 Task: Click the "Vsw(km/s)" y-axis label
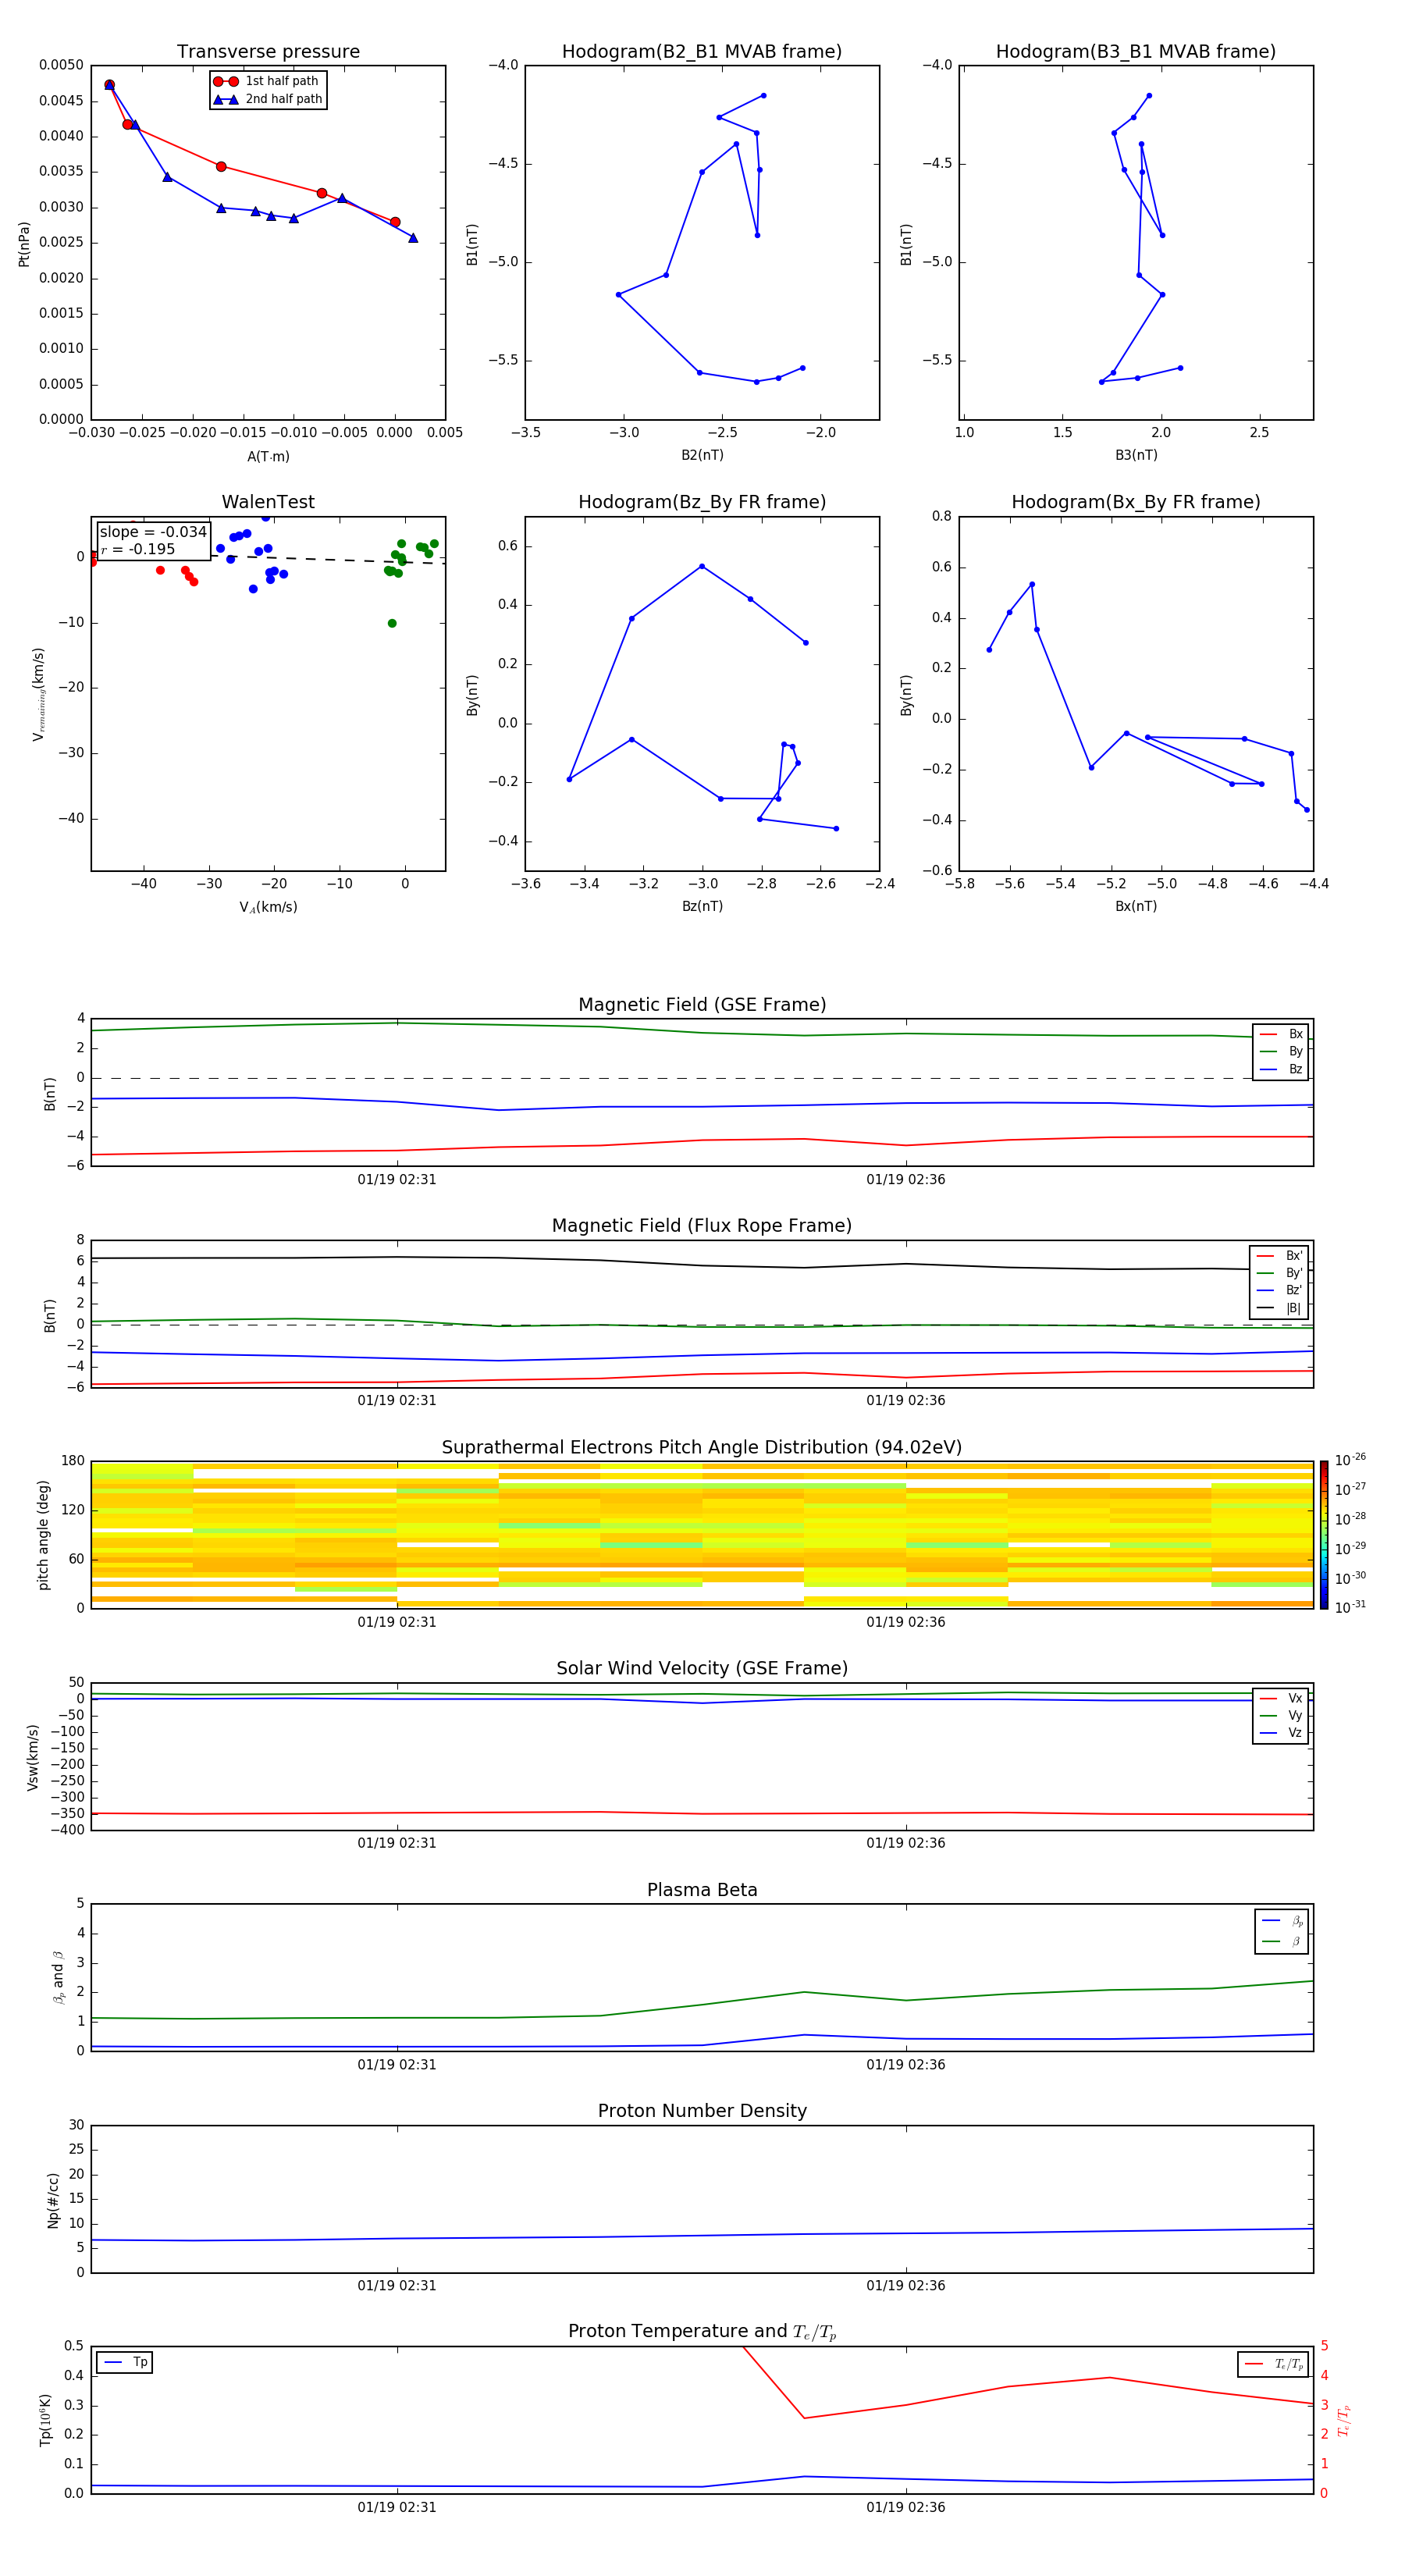32,1757
